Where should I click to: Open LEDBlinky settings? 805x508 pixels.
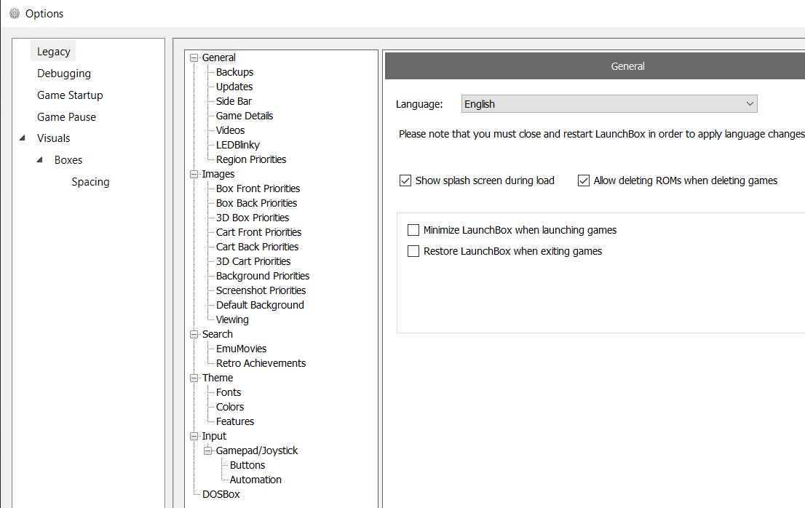point(238,145)
